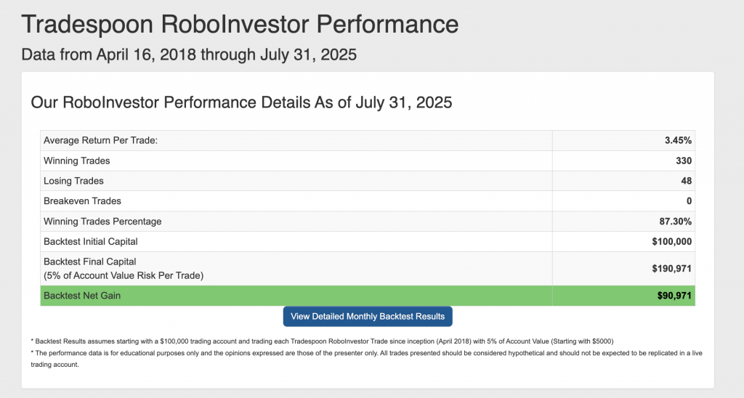744x398 pixels.
Task: Click the $190,971 final capital value
Action: tap(672, 269)
